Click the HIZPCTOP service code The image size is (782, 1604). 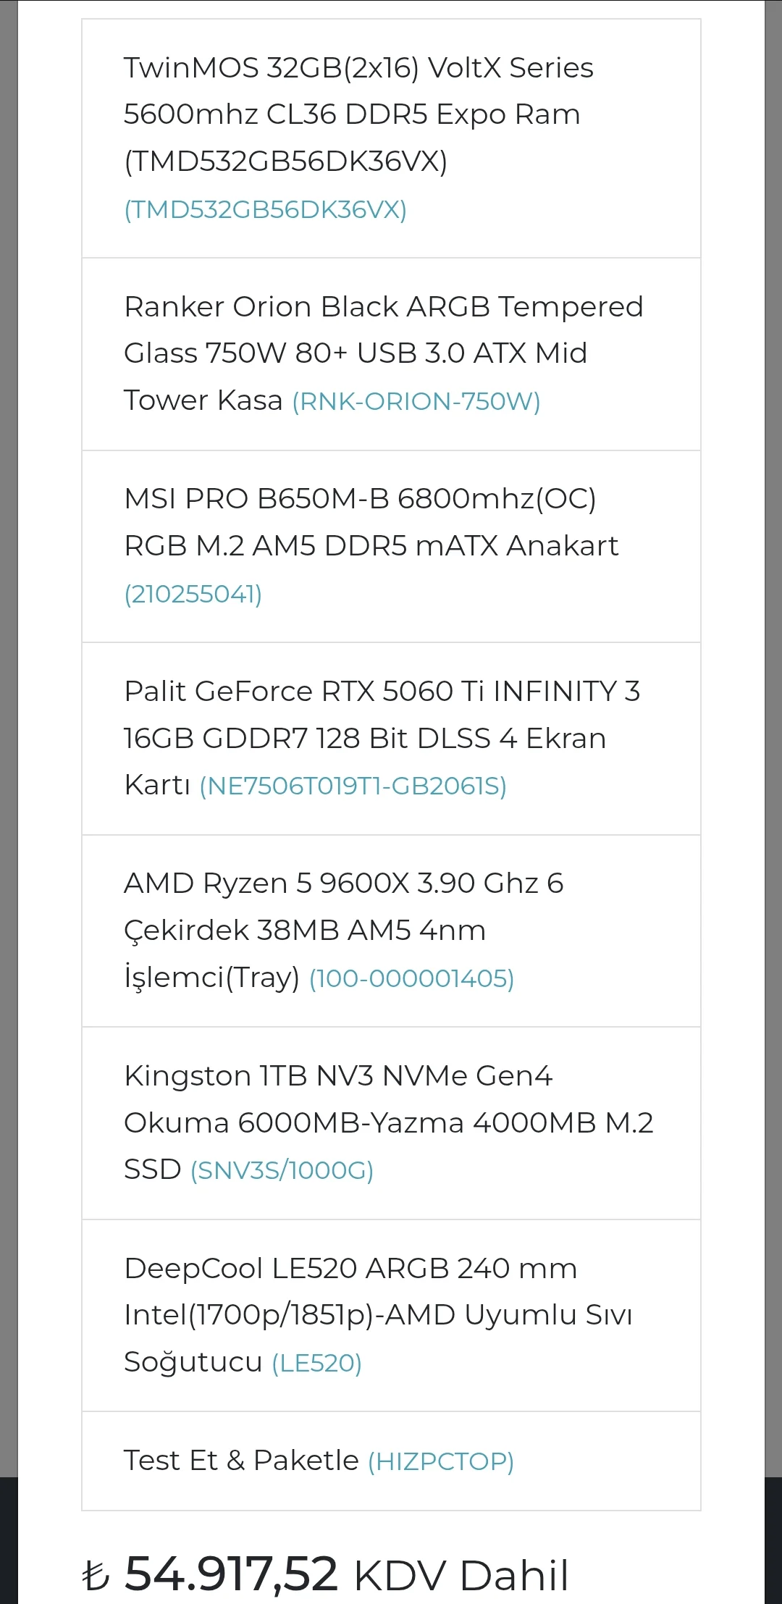tap(441, 1461)
